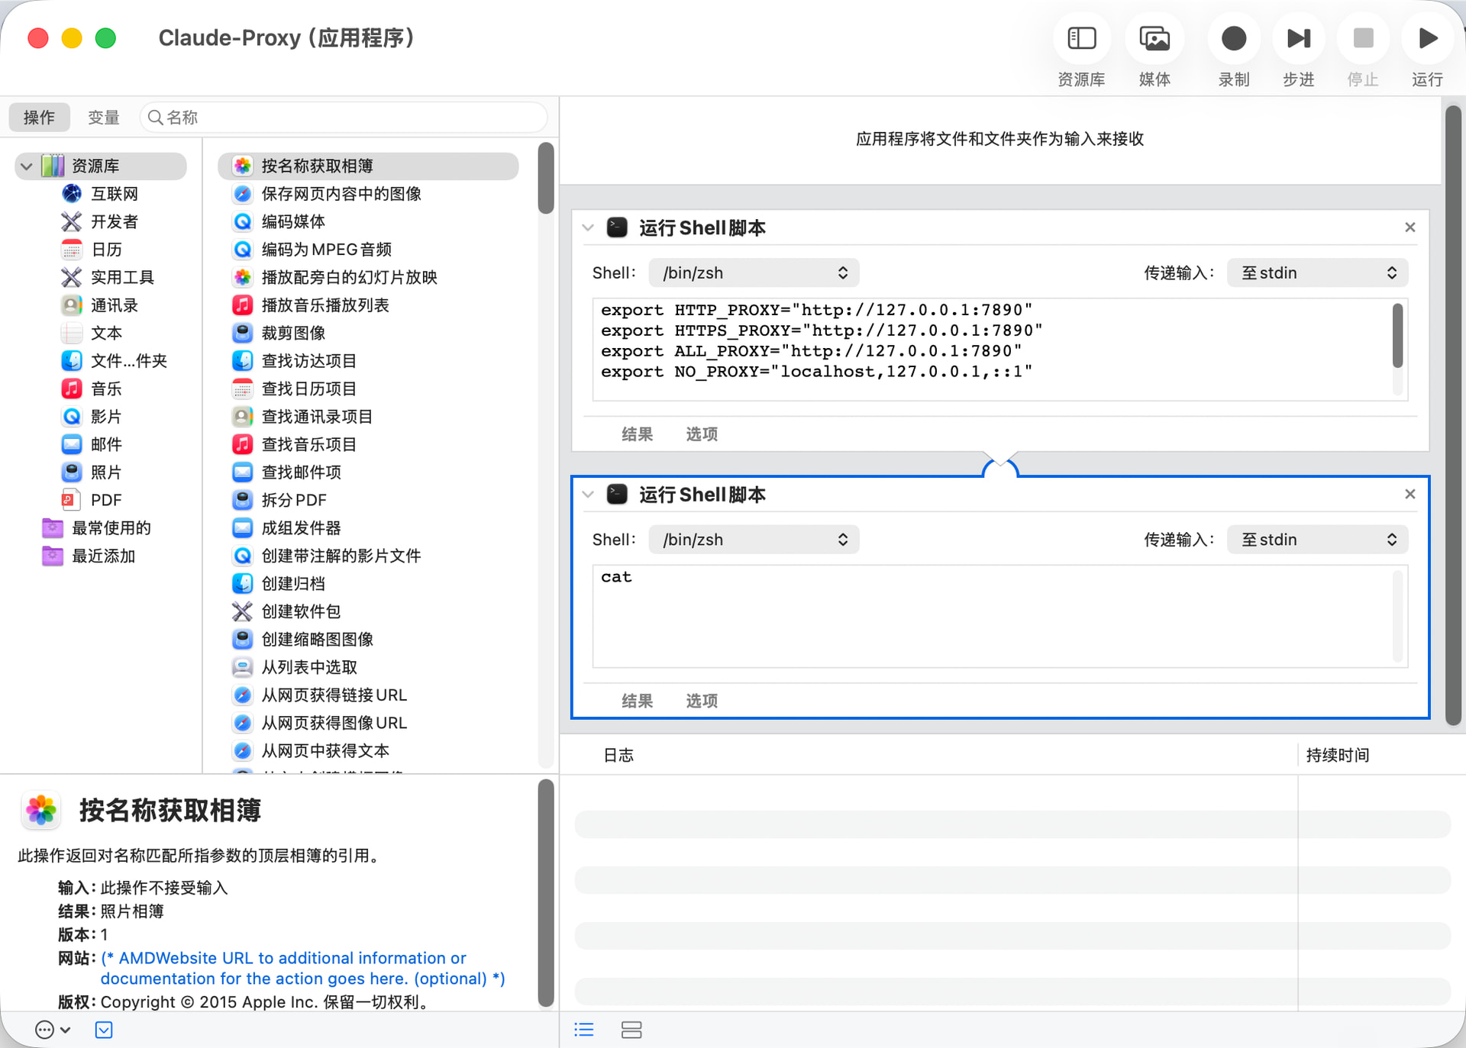Image resolution: width=1466 pixels, height=1048 pixels.
Task: Select the 播放配旁白的幻灯片放映 action
Action: coord(369,277)
